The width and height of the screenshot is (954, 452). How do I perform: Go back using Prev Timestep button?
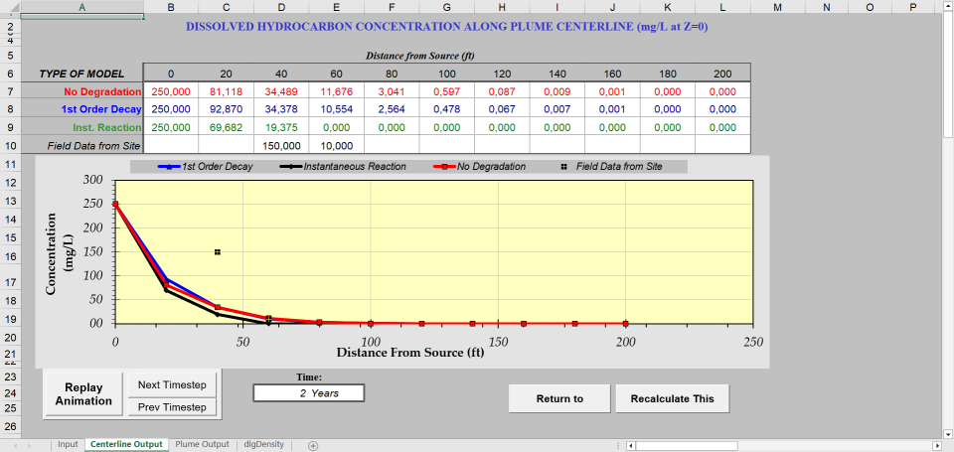[173, 406]
